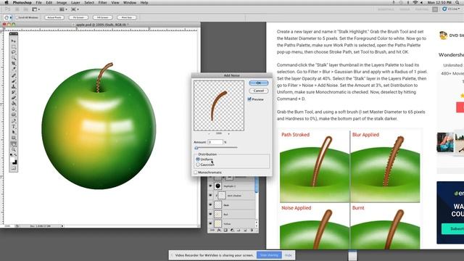Select the Crop tool

point(13,63)
